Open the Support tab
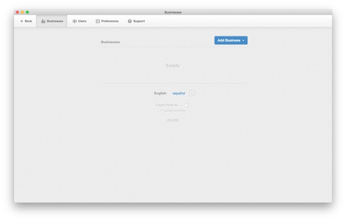Viewport: 346px width, 221px height. click(x=136, y=21)
